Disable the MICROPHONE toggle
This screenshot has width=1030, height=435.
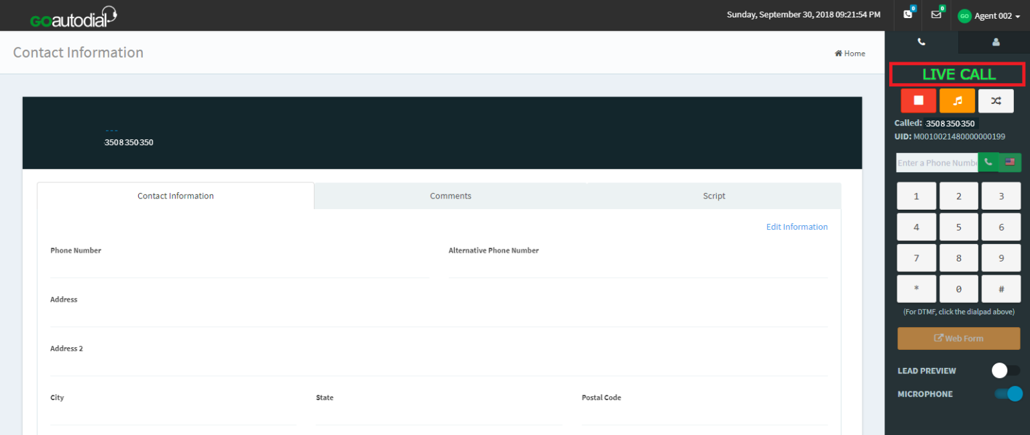(1008, 393)
